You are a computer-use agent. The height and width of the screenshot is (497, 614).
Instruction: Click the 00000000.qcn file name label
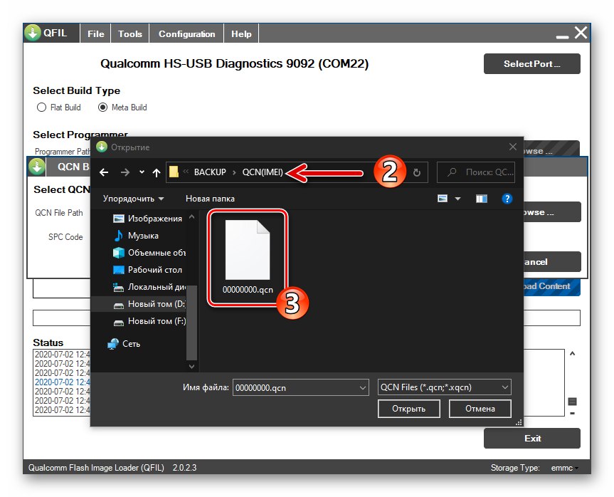[x=248, y=290]
